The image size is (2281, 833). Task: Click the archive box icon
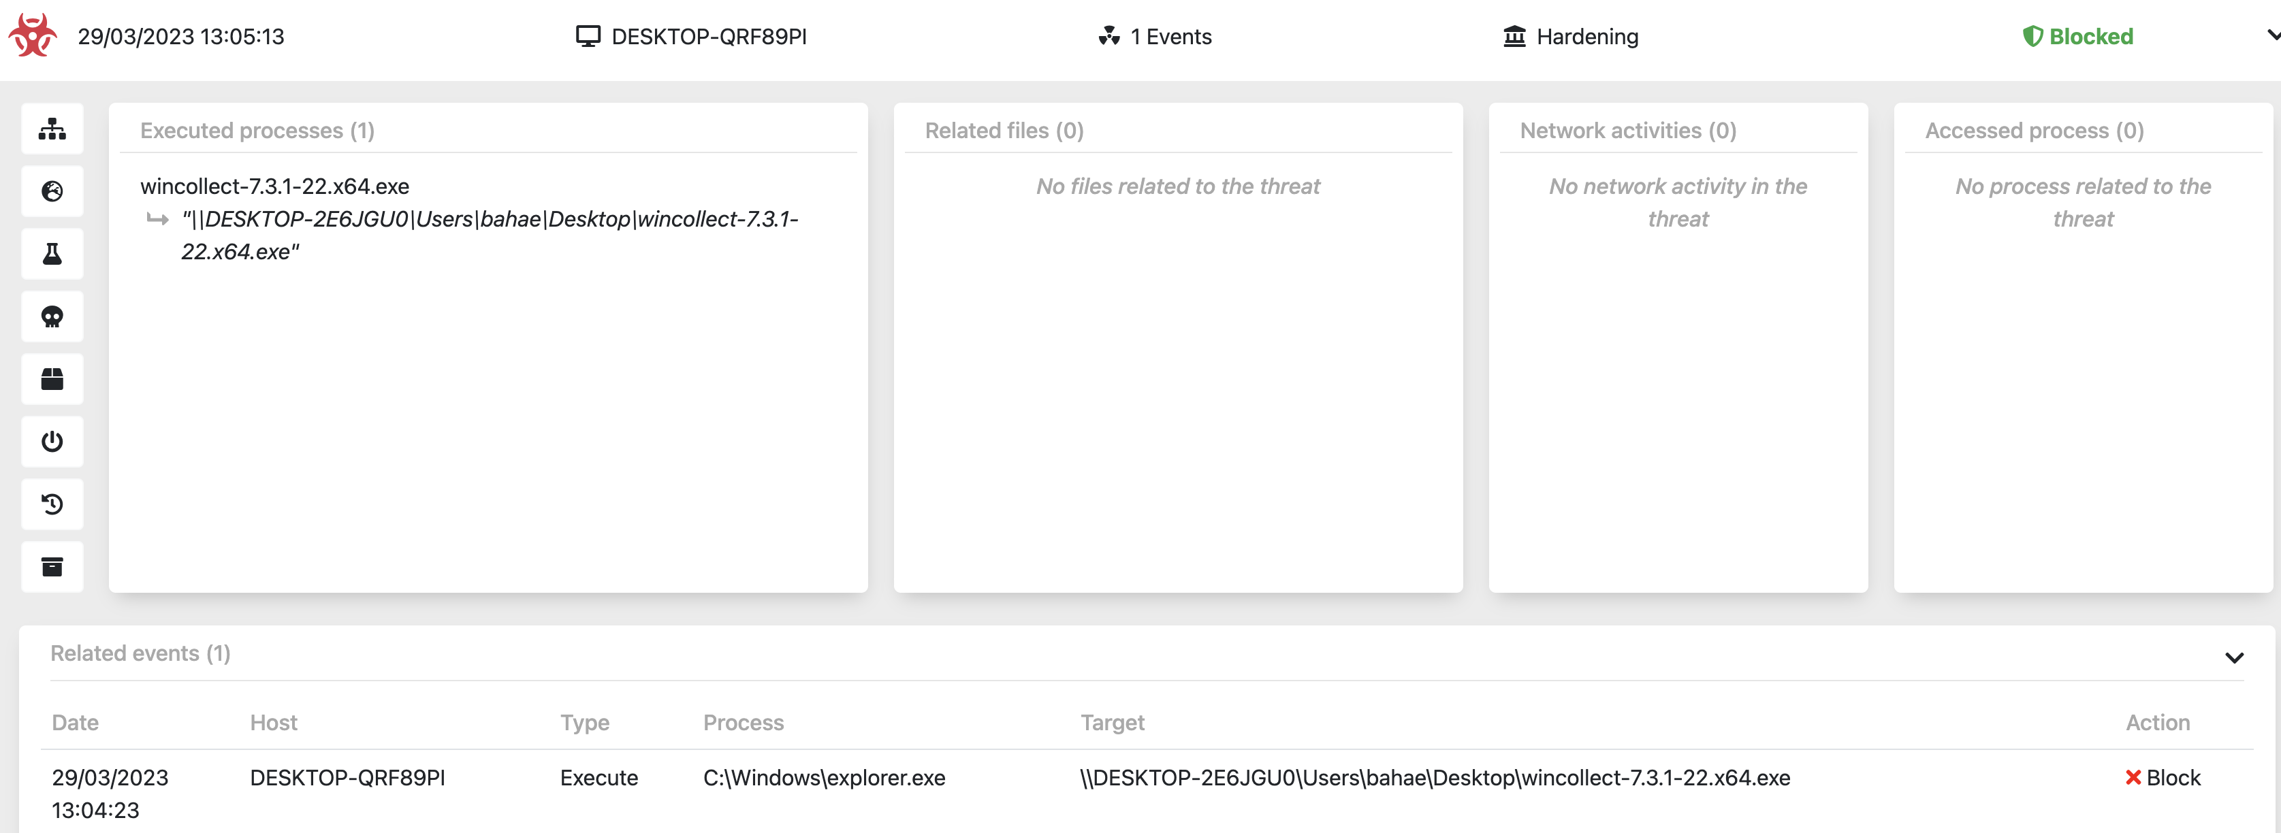pyautogui.click(x=52, y=566)
